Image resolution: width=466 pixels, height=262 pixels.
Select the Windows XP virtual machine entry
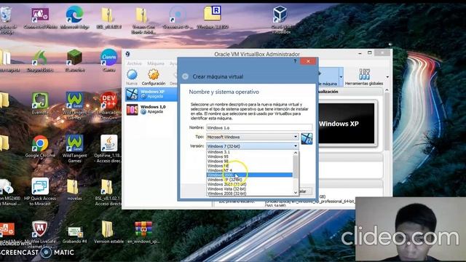[151, 94]
